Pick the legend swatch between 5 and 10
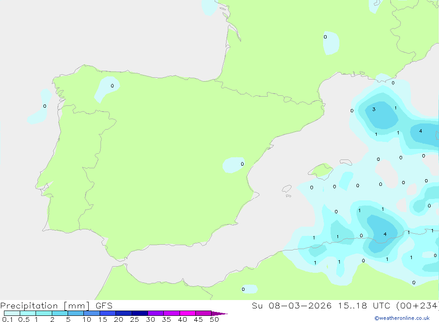 (x=76, y=313)
